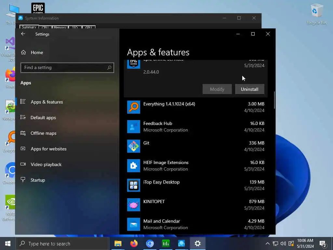Open Firefox from the taskbar
333x250 pixels.
[x=134, y=243]
